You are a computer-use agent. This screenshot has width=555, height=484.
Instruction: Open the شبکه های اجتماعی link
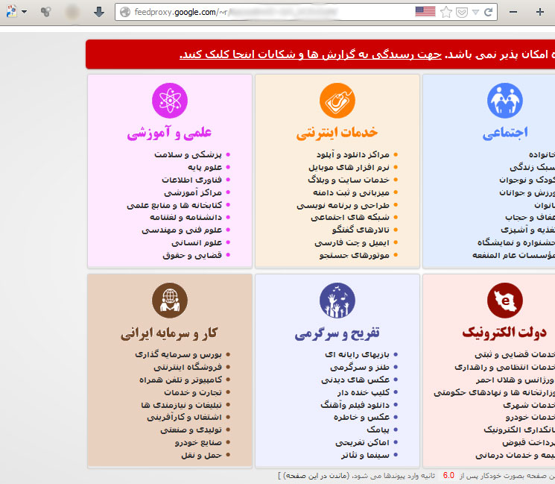click(350, 217)
